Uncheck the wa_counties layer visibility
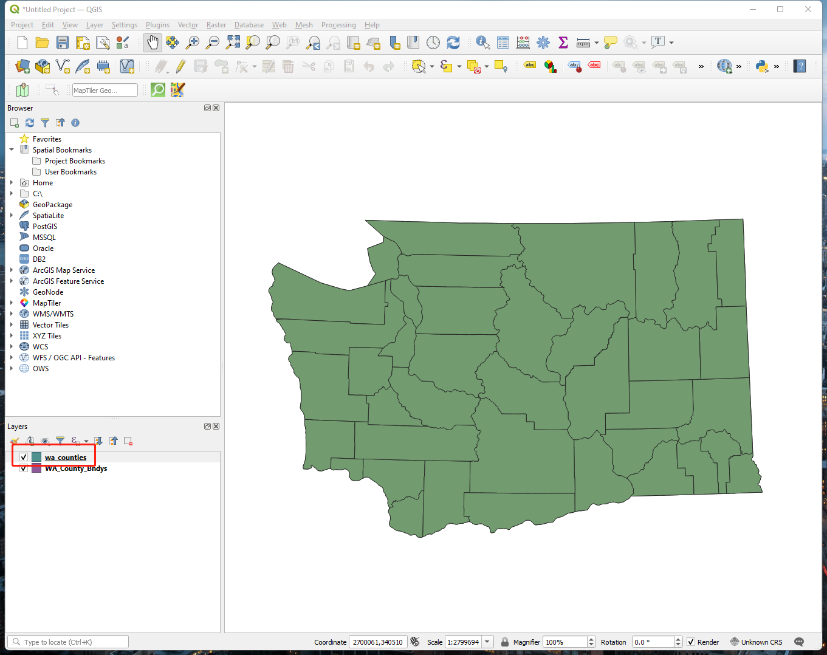This screenshot has height=655, width=827. pos(24,458)
